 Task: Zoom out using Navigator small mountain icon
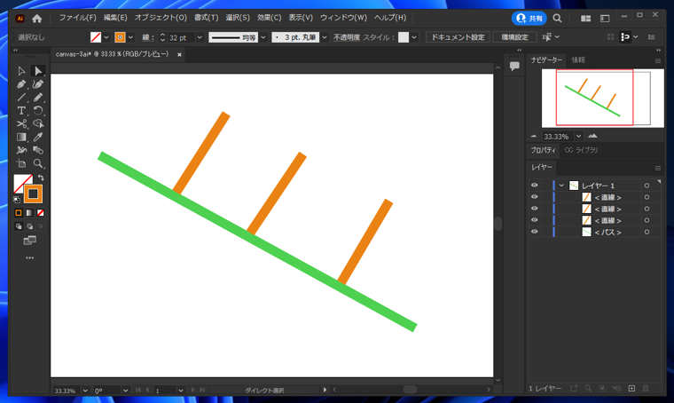[534, 136]
